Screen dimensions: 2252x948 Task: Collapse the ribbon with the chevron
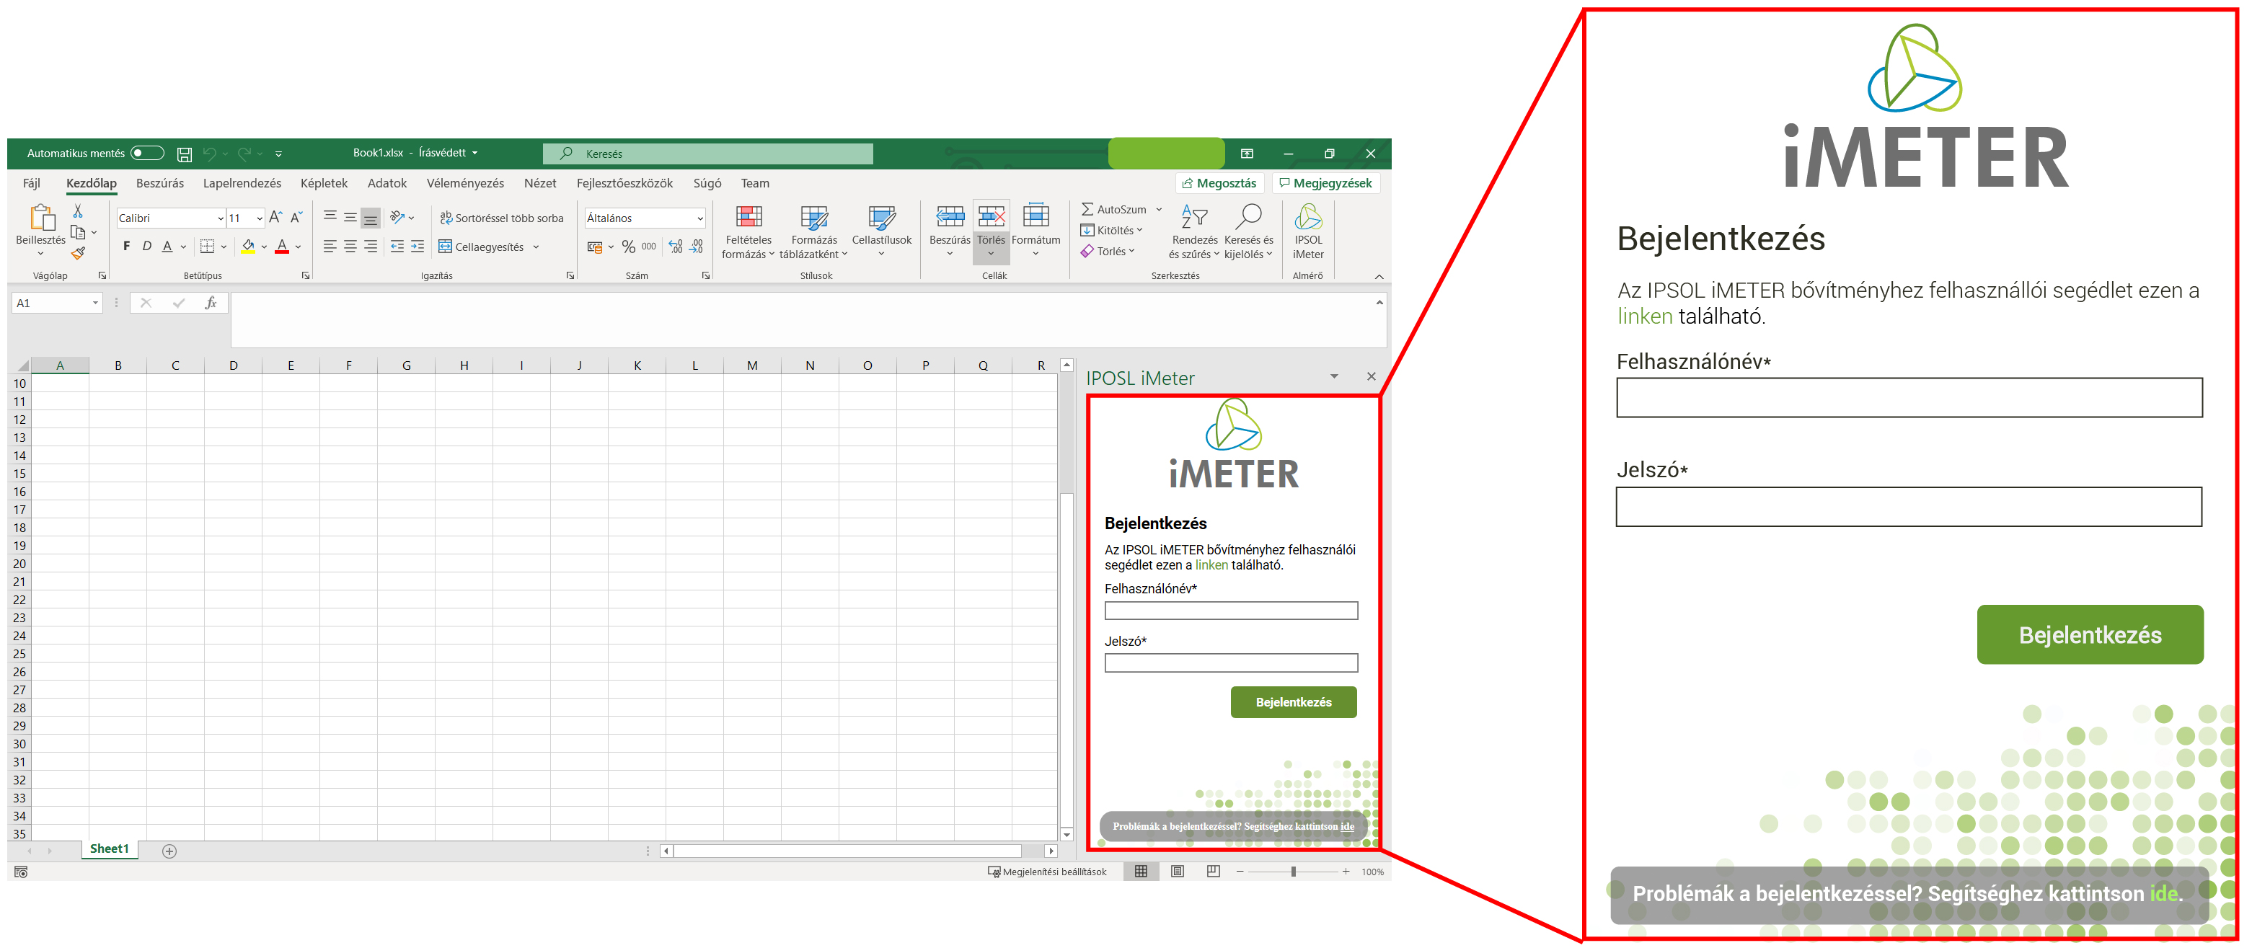pyautogui.click(x=1379, y=277)
